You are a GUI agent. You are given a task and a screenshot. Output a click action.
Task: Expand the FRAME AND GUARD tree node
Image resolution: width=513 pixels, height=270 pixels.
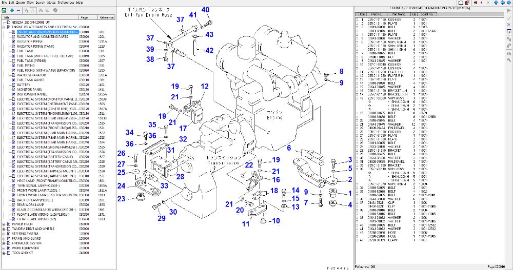point(4,239)
